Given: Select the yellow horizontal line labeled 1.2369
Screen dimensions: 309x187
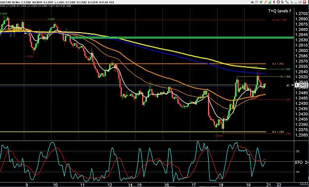Looking at the screenshot, I should (133, 132).
